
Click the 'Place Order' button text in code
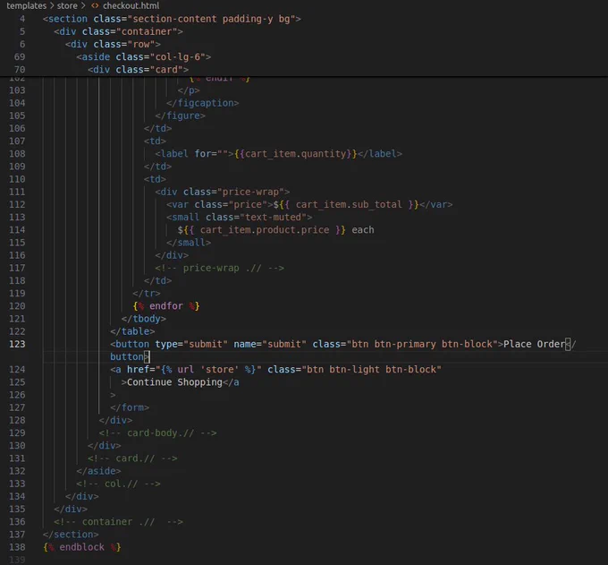[x=535, y=344]
